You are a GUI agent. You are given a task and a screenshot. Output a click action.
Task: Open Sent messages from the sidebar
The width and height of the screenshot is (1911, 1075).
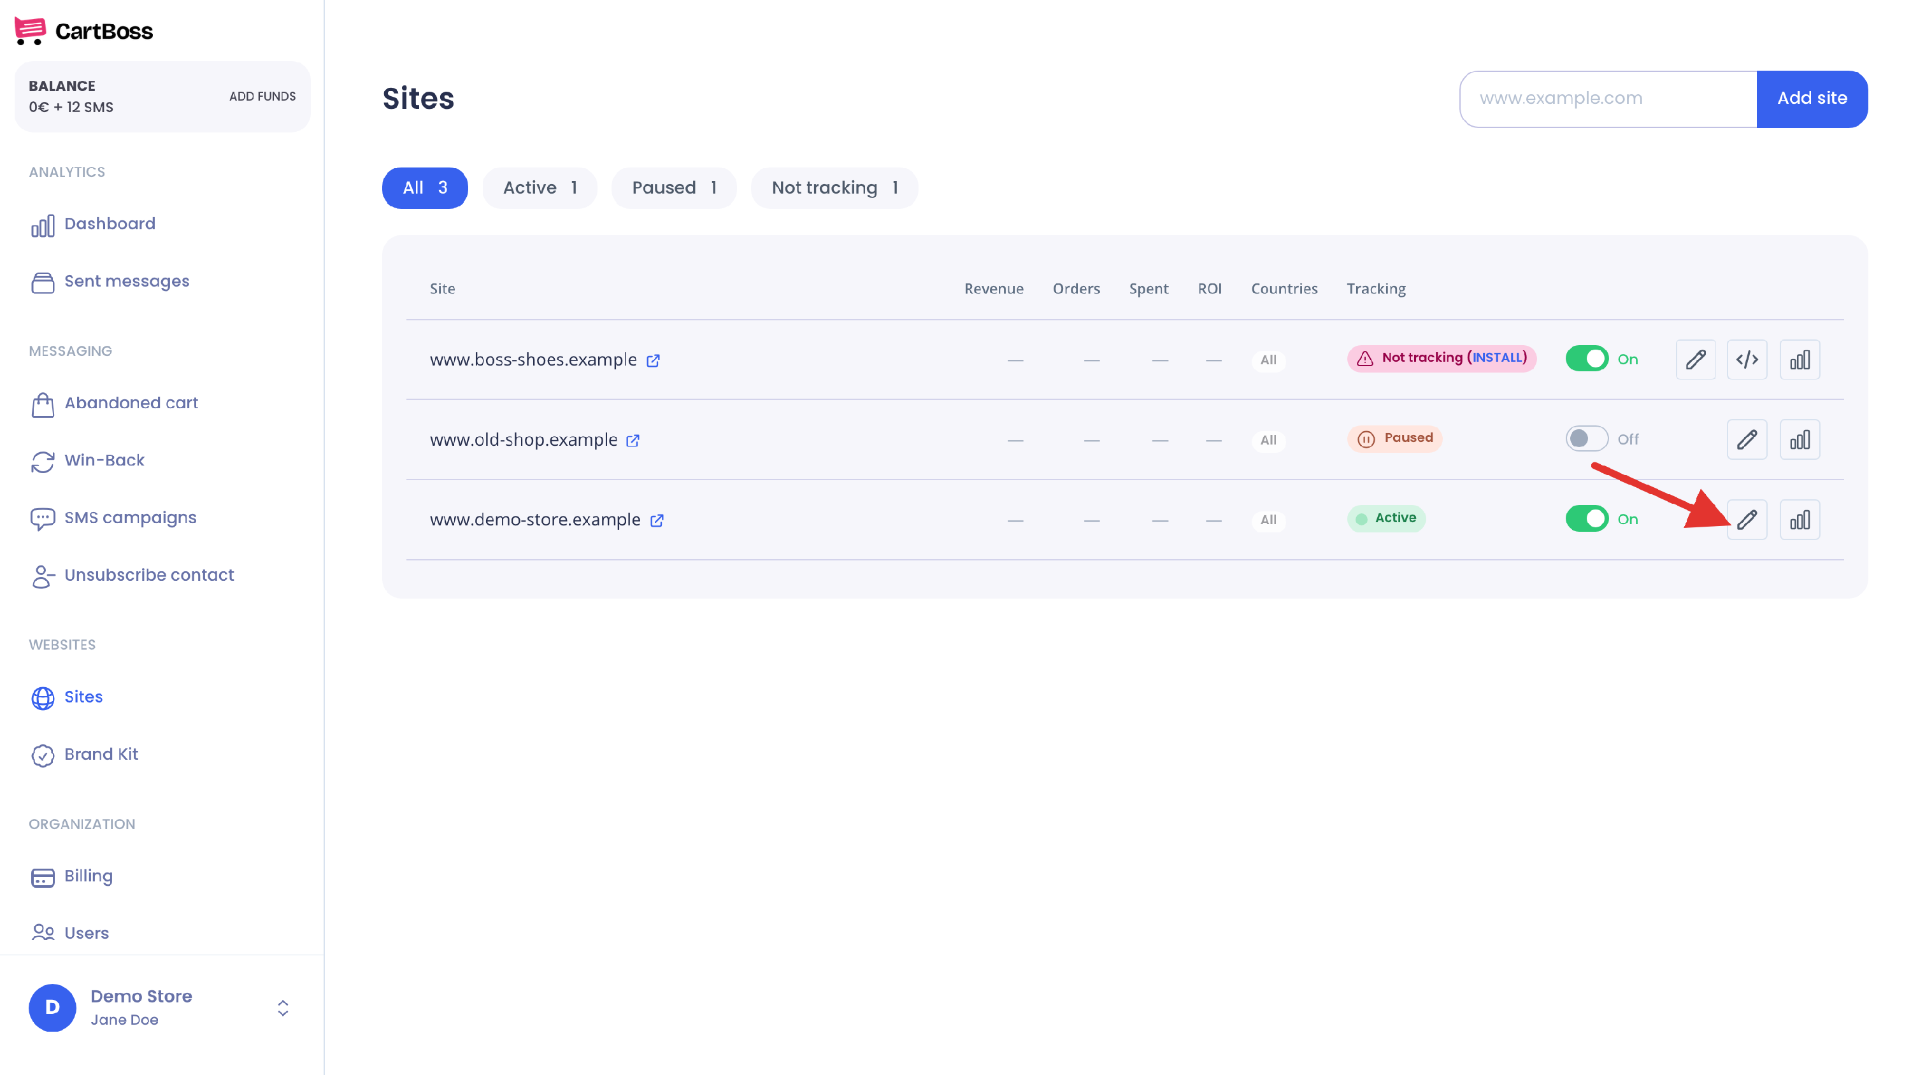(111, 282)
